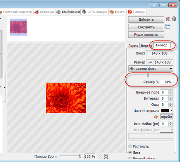Select the Растянуть radio option
This screenshot has height=162, width=180.
[130, 146]
